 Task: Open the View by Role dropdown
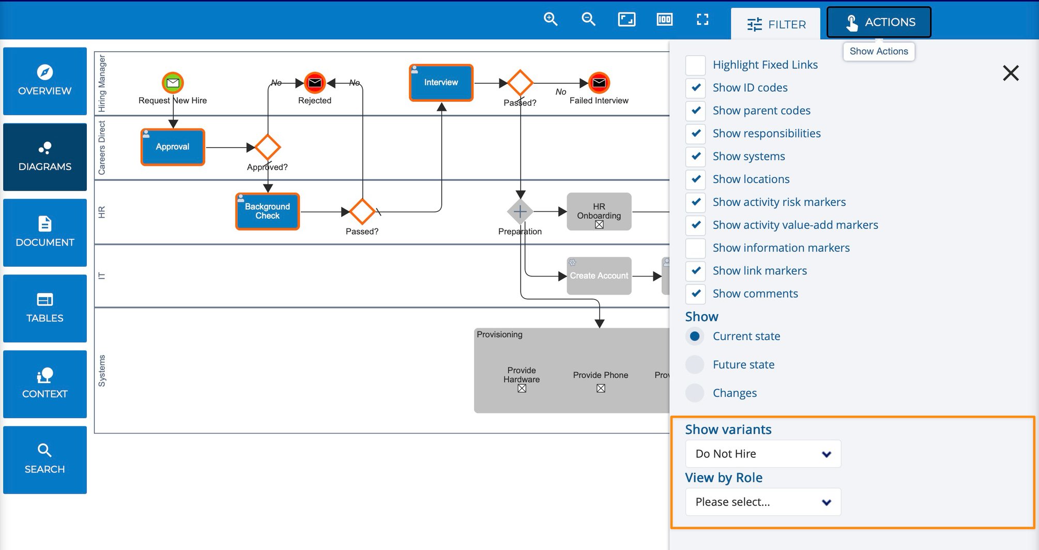pos(763,502)
